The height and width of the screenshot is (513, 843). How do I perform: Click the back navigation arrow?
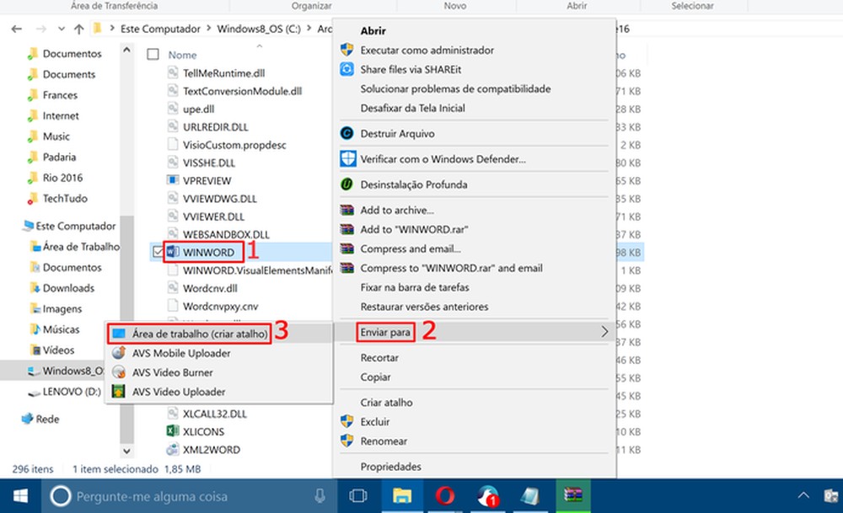pos(17,29)
